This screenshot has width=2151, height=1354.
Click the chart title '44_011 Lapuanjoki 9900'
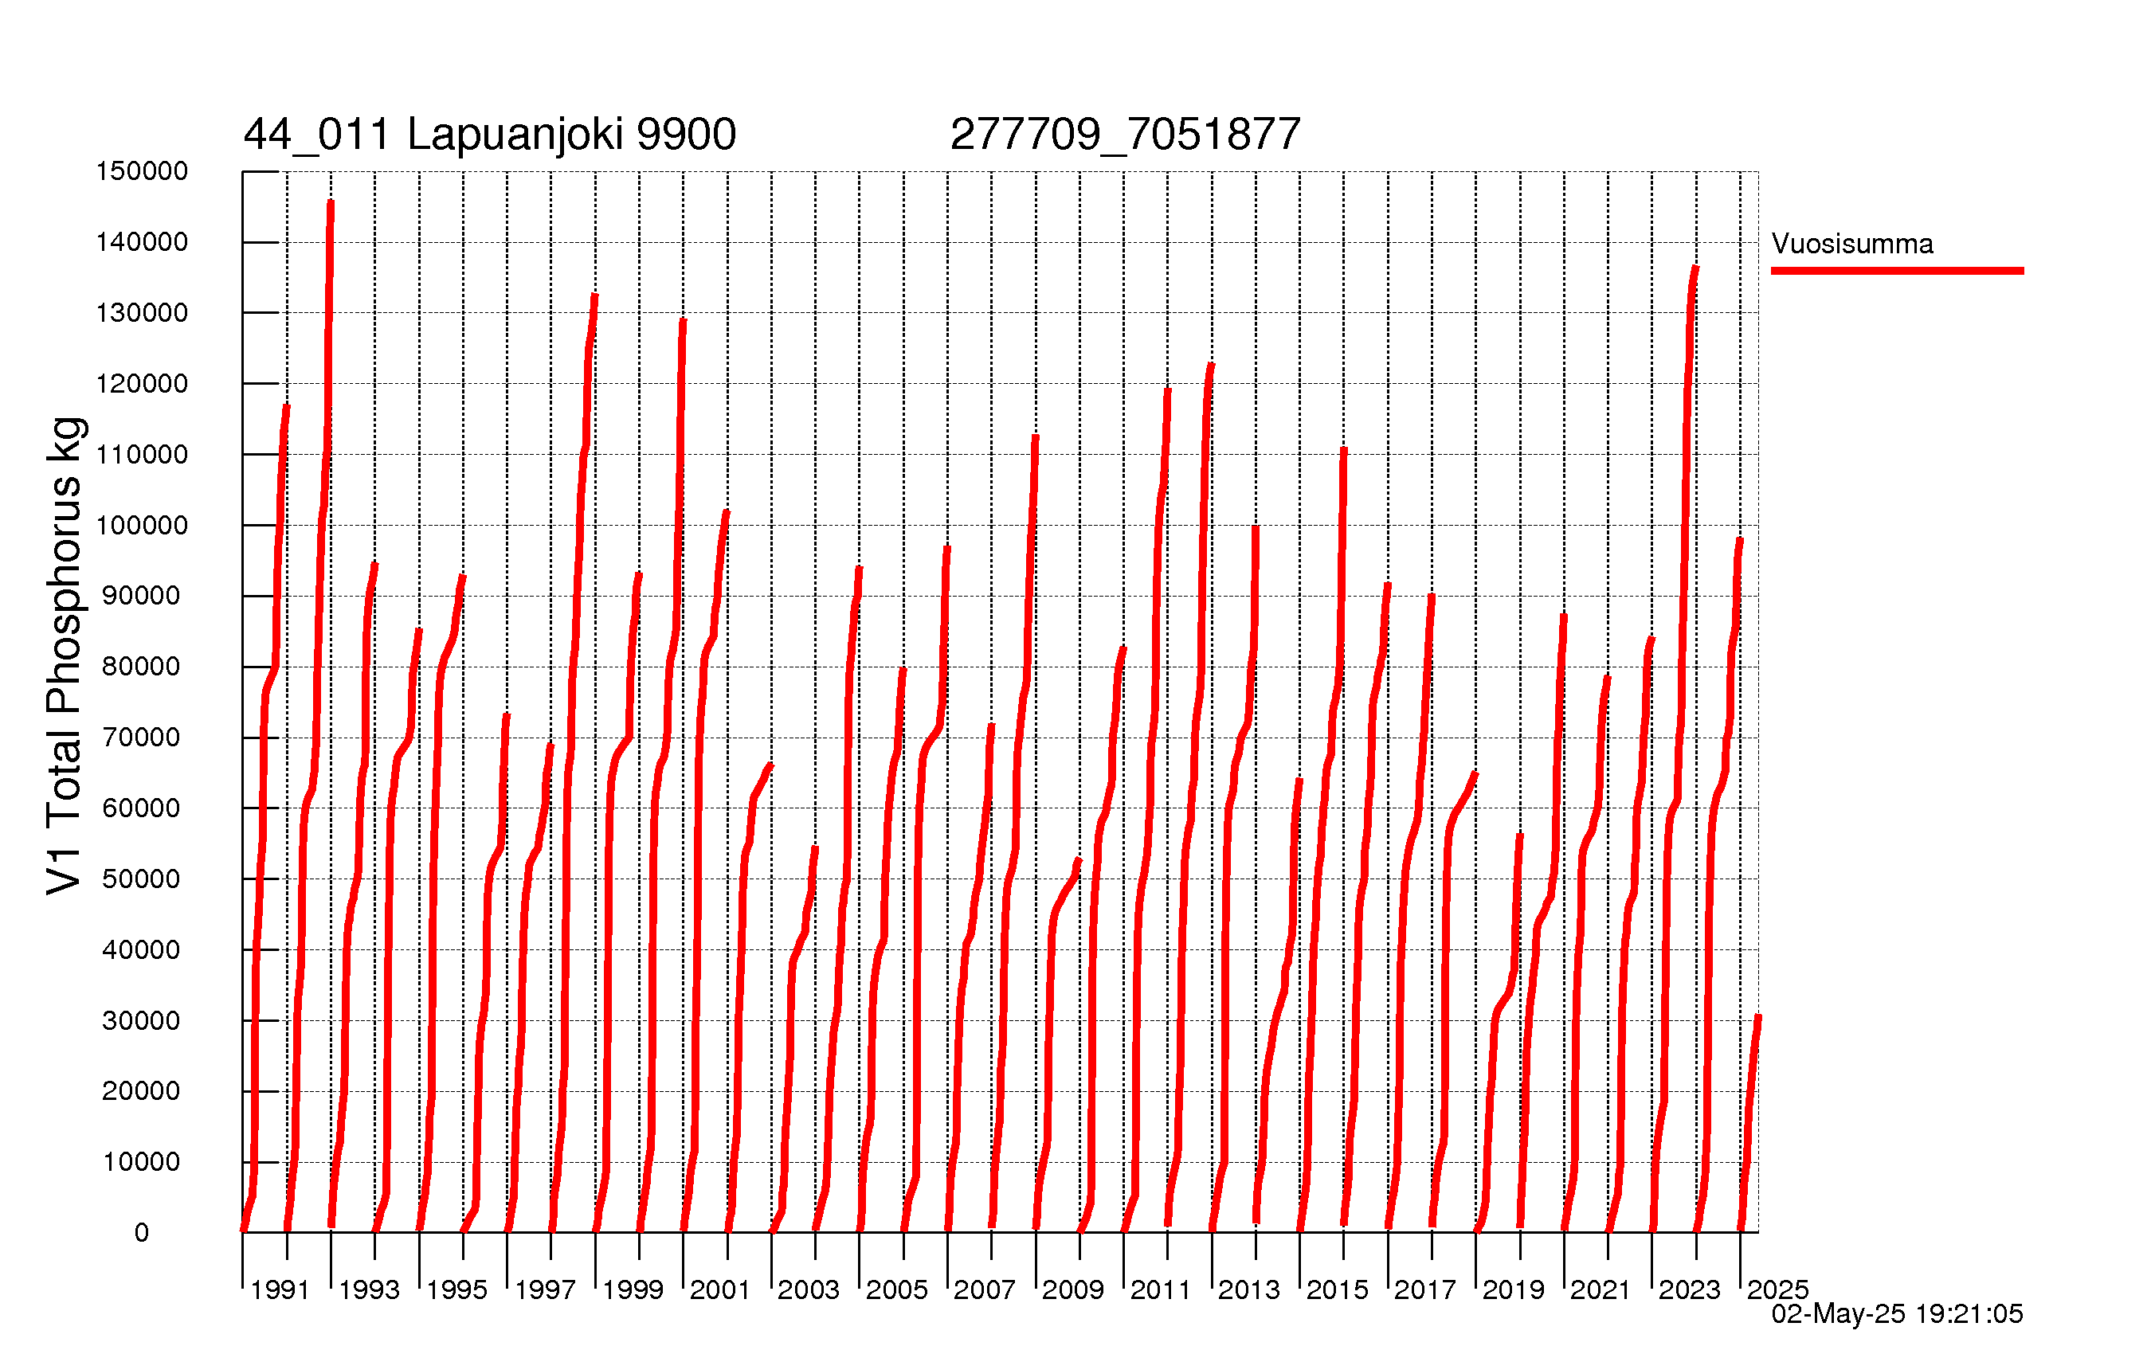pos(489,135)
